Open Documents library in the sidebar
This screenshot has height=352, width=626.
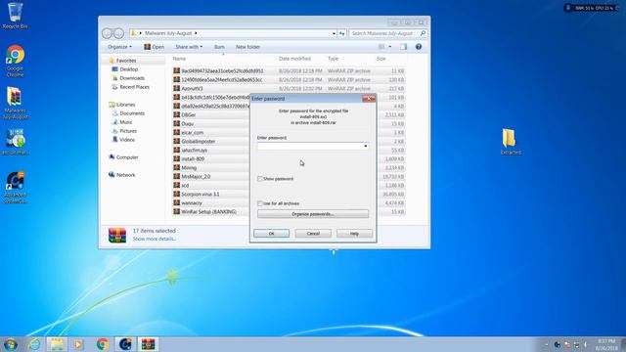tap(128, 113)
